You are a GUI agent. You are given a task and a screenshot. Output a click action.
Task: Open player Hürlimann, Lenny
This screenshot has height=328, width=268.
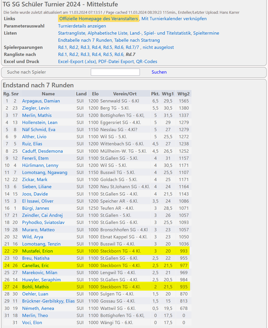pyautogui.click(x=40, y=165)
